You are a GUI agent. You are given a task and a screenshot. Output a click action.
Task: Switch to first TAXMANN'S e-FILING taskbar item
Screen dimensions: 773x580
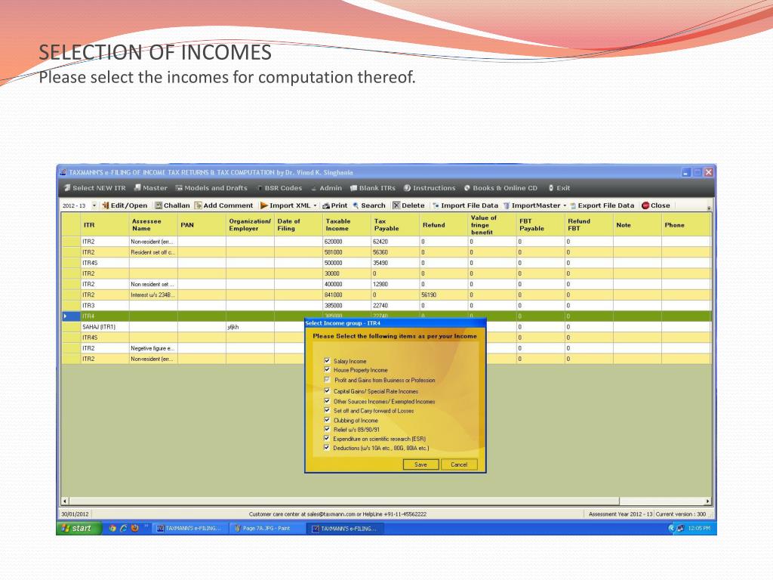coord(189,528)
